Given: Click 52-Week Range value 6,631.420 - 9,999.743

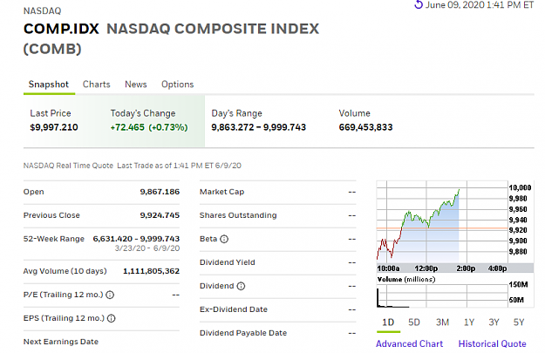Looking at the screenshot, I should coord(136,239).
